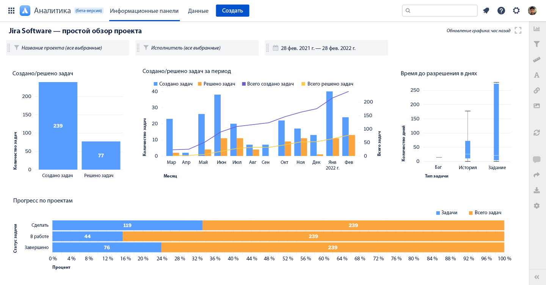Image resolution: width=546 pixels, height=285 pixels.
Task: Open dashboard settings gear in sidebar
Action: point(537,206)
